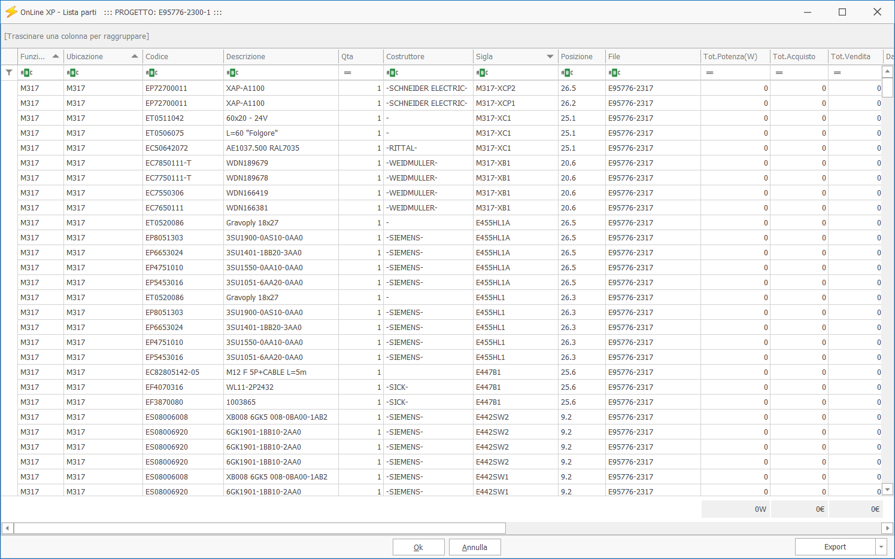Click the Sigla filter ABC icon
Viewport: 895px width, 559px height.
[482, 72]
